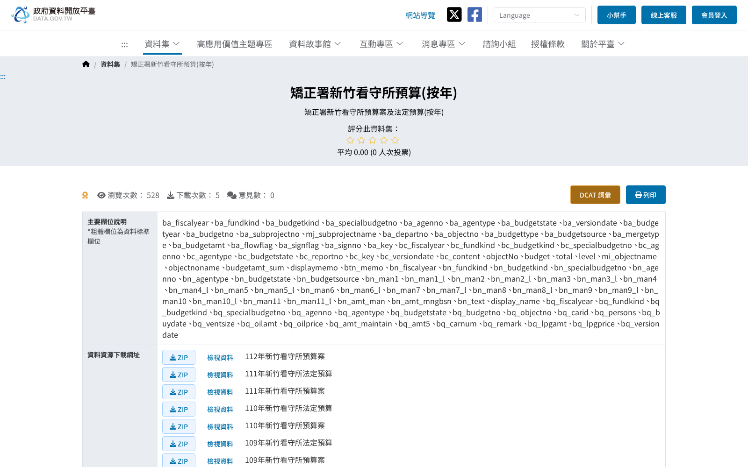Click 檢視資料 for 111年新竹看守所法定預算

[220, 375]
